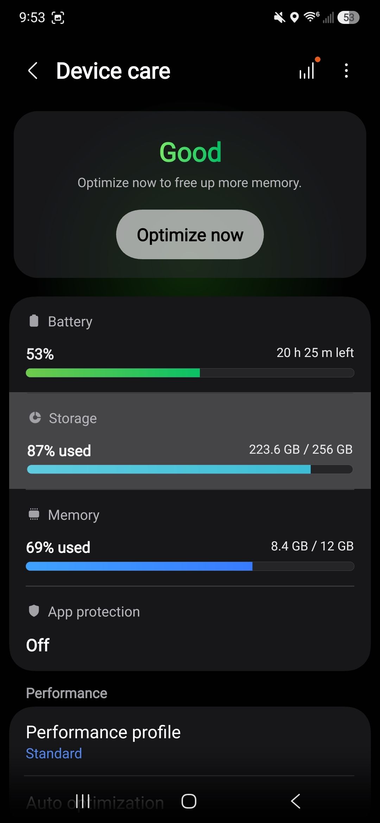Open the 87% used storage details

pyautogui.click(x=190, y=441)
